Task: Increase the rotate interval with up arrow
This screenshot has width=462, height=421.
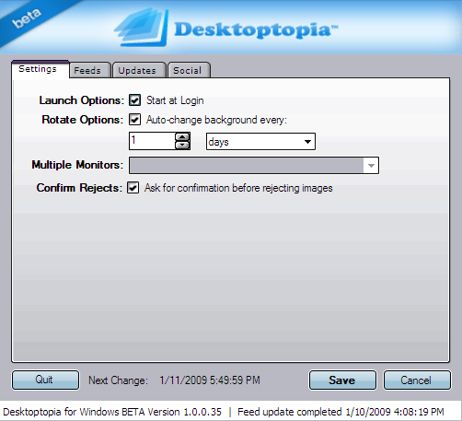Action: (182, 137)
